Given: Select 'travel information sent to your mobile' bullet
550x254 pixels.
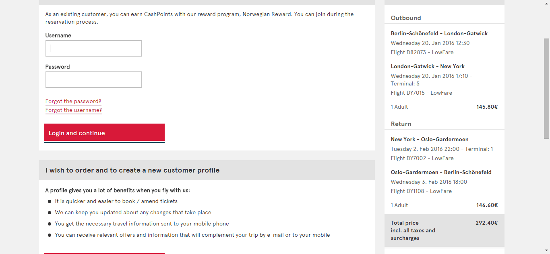Looking at the screenshot, I should (142, 224).
